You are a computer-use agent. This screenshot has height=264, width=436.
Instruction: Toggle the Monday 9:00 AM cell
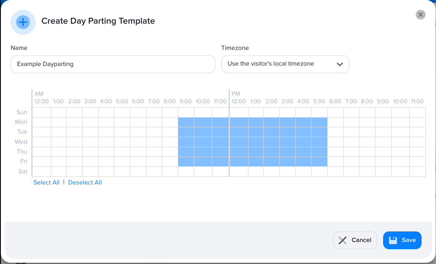(x=186, y=122)
